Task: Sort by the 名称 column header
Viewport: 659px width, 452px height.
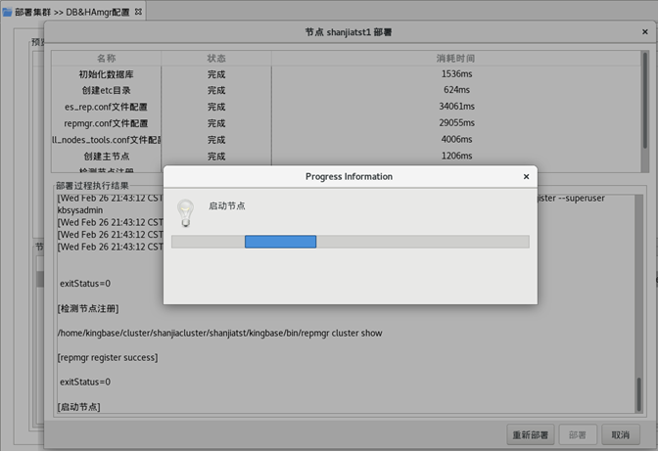Action: pyautogui.click(x=106, y=59)
